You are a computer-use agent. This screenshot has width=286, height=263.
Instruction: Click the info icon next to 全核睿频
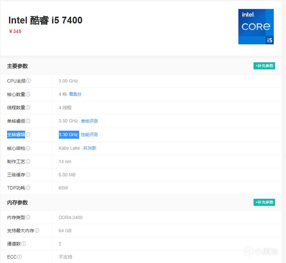(28, 134)
